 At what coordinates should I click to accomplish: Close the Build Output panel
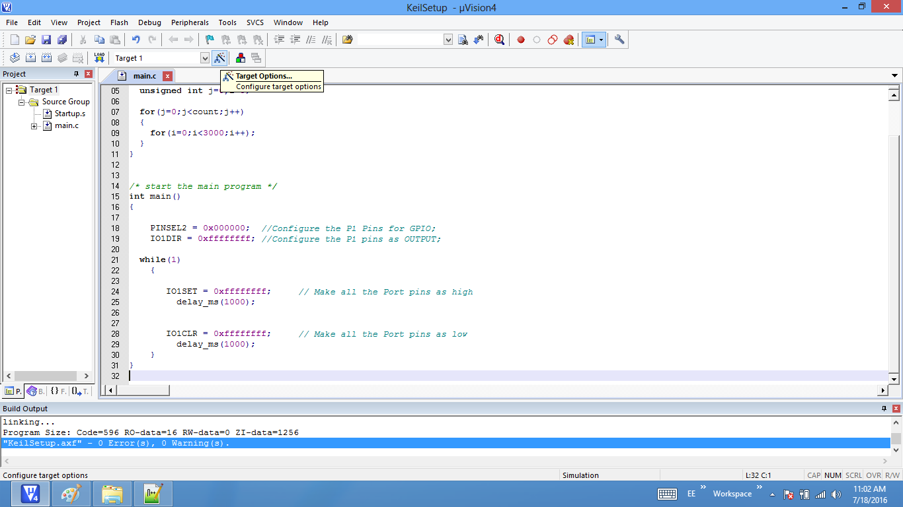tap(896, 409)
